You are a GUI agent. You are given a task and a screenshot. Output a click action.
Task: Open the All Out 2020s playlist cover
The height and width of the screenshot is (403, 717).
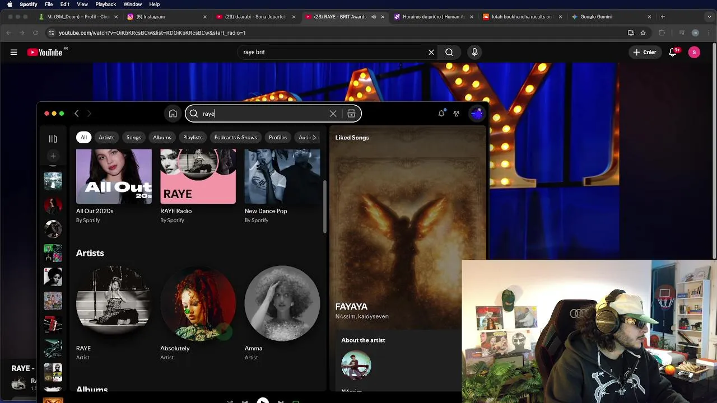[x=114, y=176]
